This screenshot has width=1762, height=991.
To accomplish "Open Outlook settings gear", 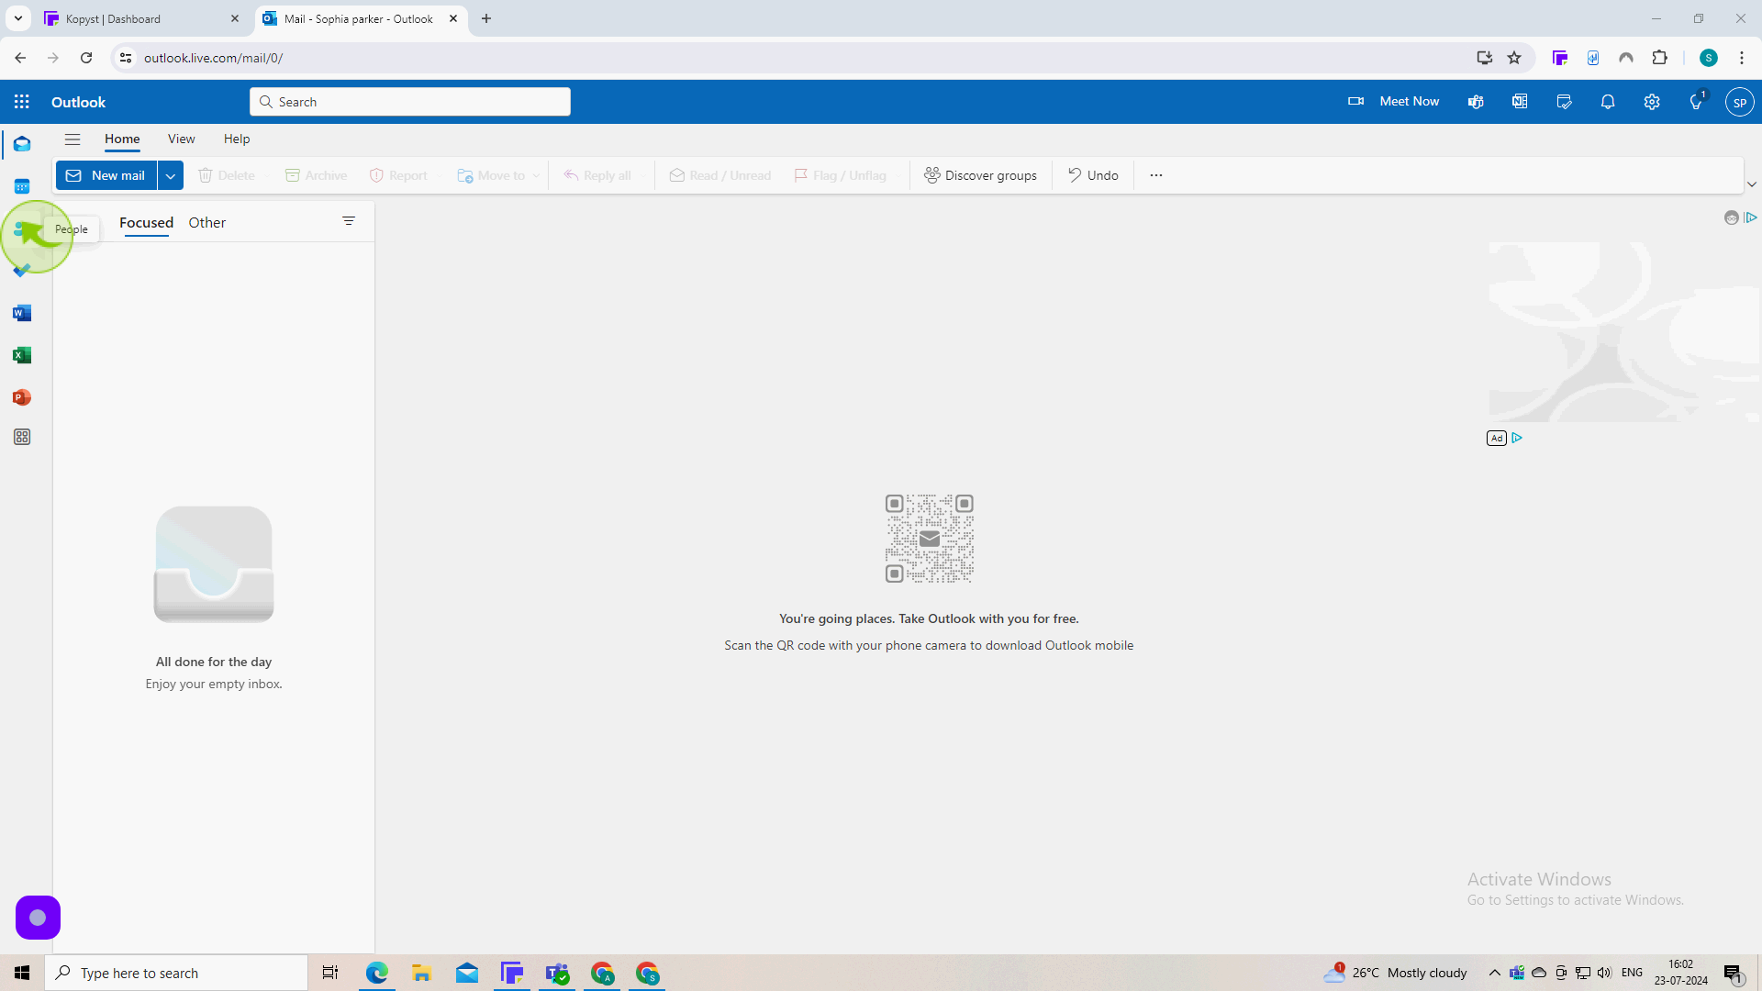I will [1652, 102].
